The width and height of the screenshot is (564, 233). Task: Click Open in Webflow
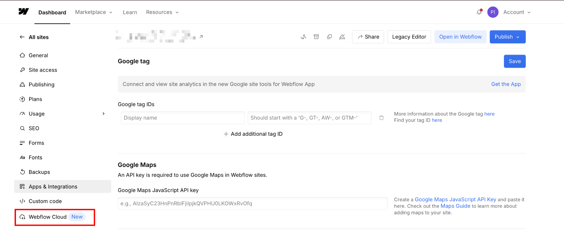click(x=460, y=37)
